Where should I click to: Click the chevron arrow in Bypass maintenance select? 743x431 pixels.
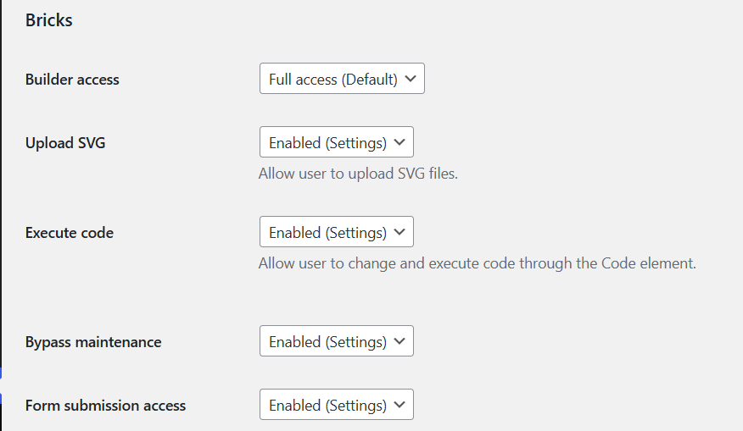point(399,340)
